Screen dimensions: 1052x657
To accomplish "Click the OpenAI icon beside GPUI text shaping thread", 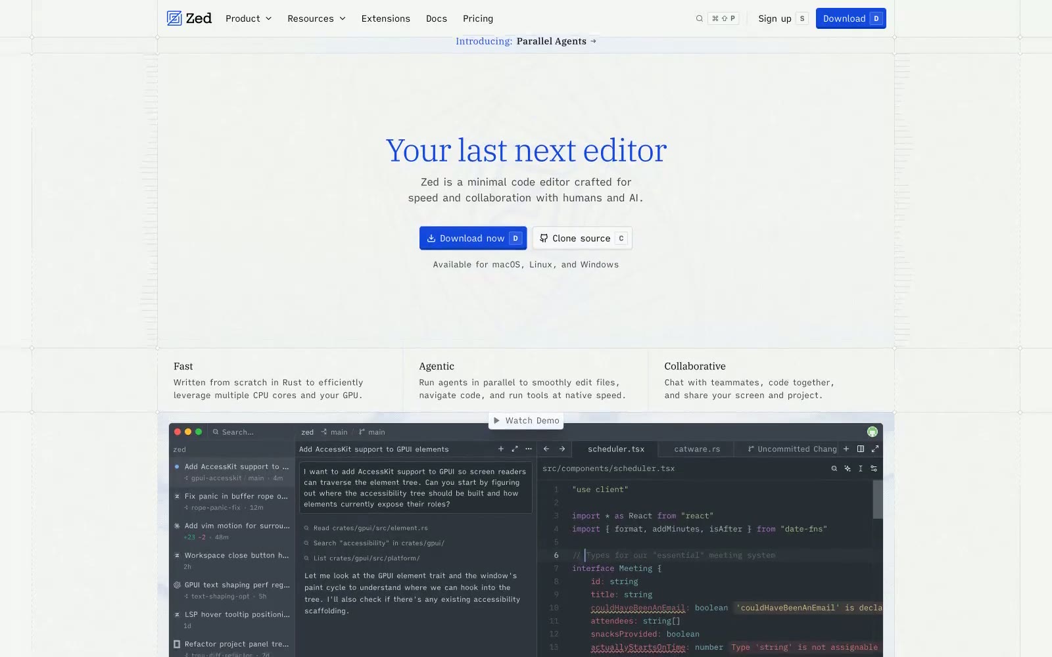I will 177,585.
